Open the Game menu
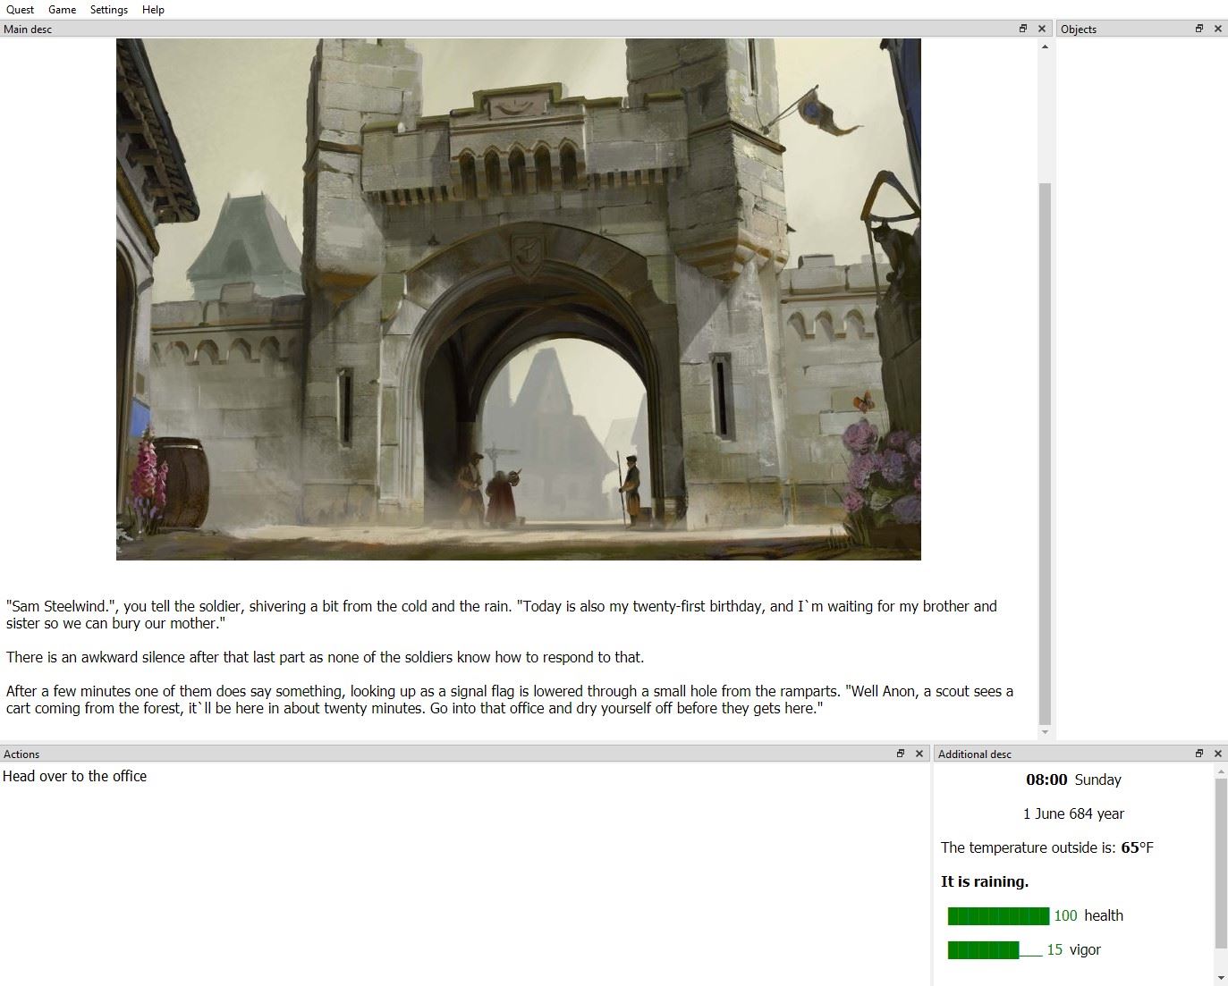Screen dimensions: 1228x986 coord(62,10)
